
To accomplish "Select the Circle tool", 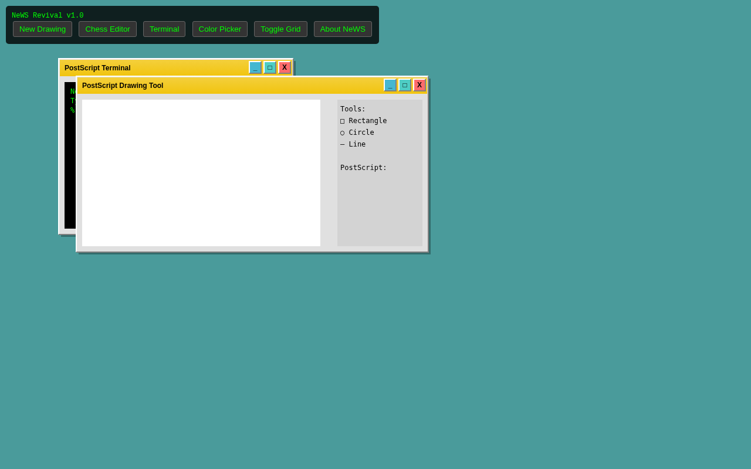I will (357, 132).
